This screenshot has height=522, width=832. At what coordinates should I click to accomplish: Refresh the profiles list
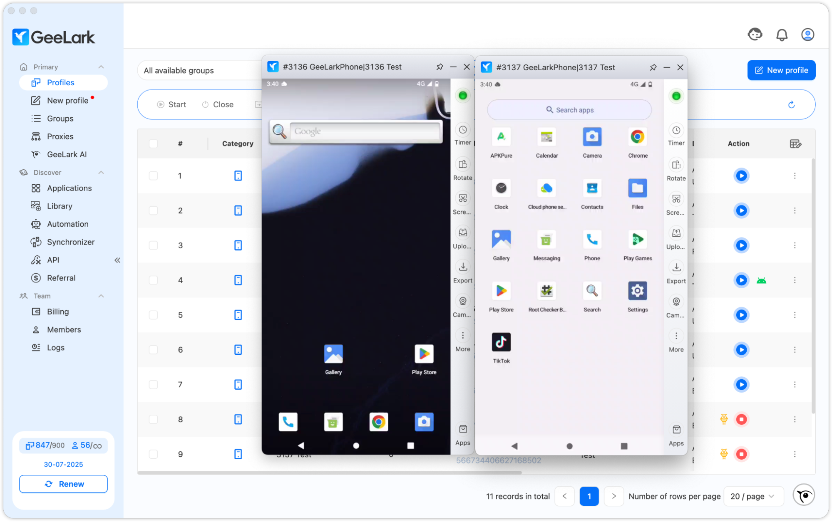(791, 104)
